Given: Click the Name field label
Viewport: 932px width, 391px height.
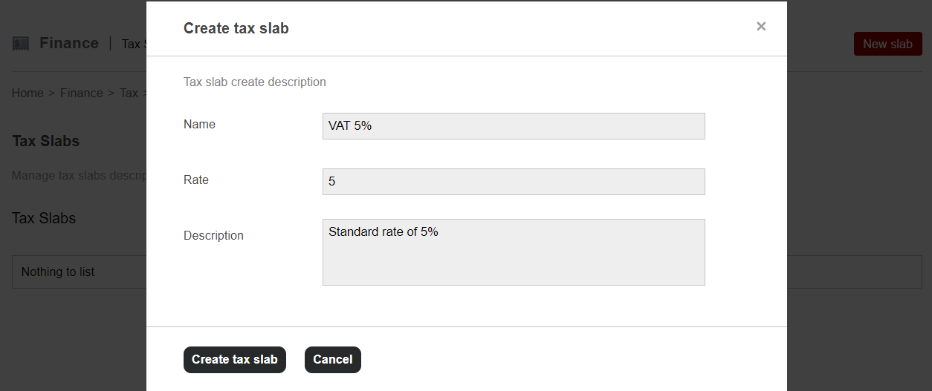Looking at the screenshot, I should (199, 125).
